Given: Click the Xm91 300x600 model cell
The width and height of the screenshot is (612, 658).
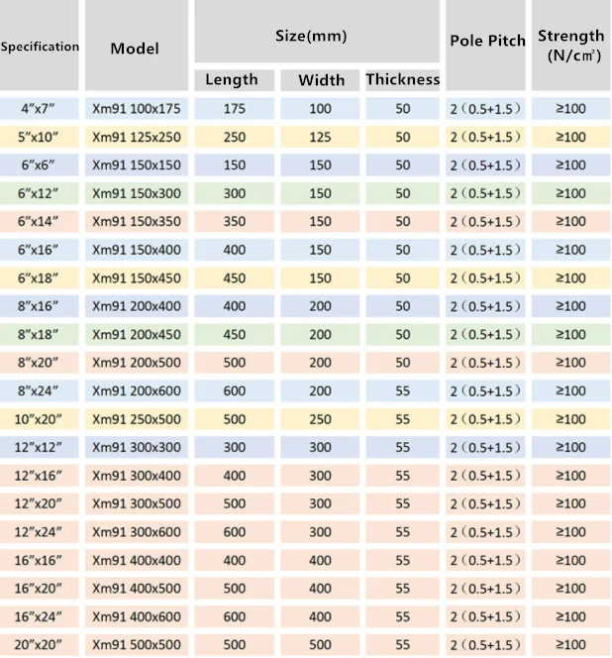Looking at the screenshot, I should click(x=136, y=532).
